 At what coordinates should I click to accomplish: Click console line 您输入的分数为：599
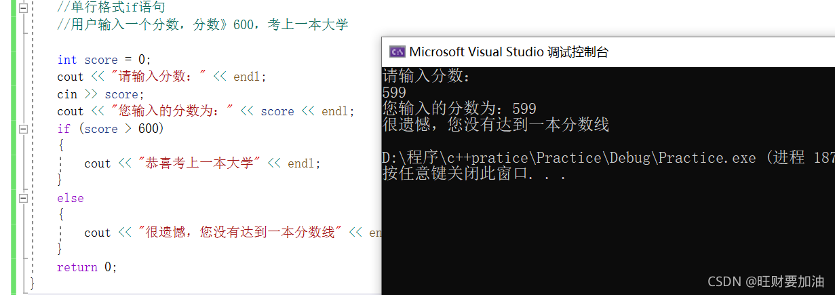459,109
